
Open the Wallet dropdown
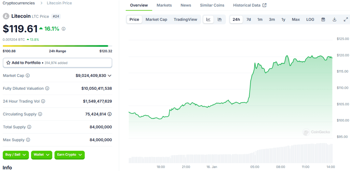click(x=42, y=155)
